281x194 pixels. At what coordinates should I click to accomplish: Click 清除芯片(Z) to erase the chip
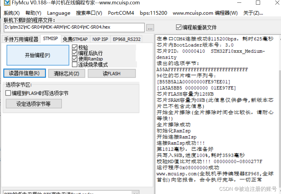(66, 73)
